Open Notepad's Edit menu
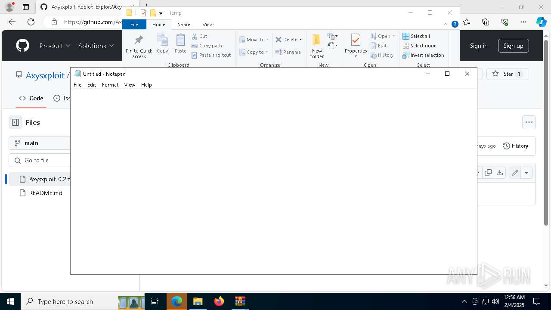Image resolution: width=551 pixels, height=310 pixels. 92,85
